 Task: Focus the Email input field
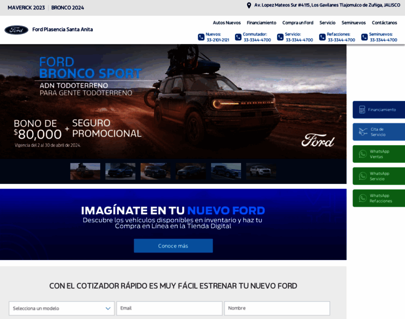pos(169,308)
